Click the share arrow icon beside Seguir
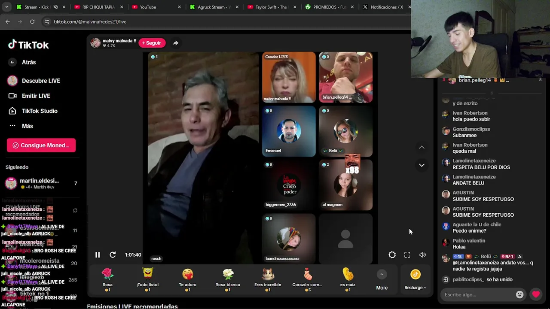 click(x=176, y=43)
